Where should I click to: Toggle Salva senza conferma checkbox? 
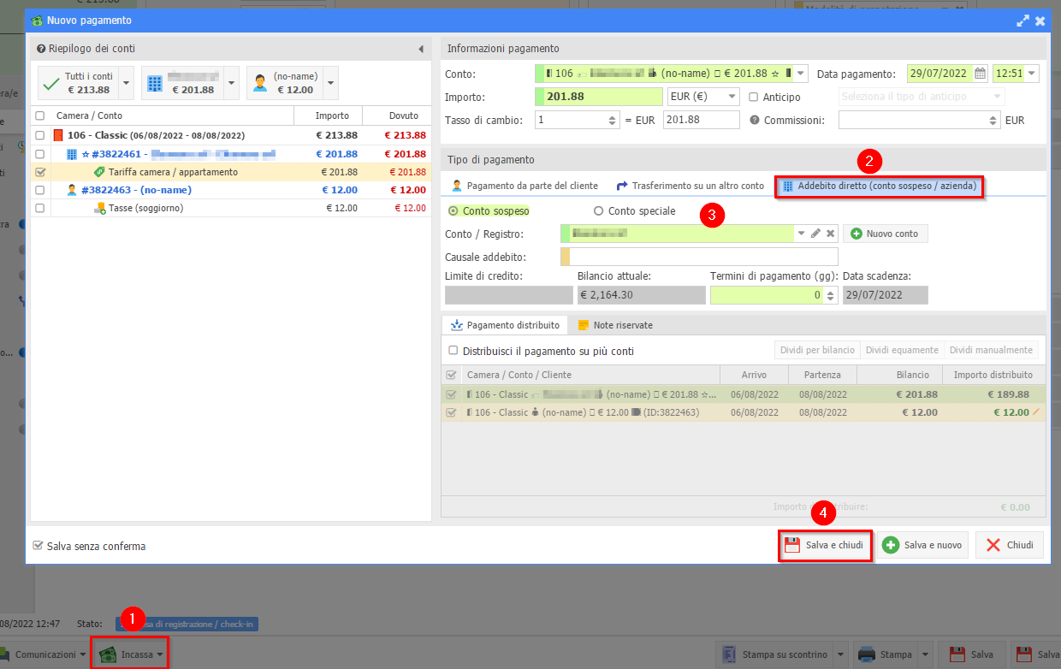click(38, 546)
